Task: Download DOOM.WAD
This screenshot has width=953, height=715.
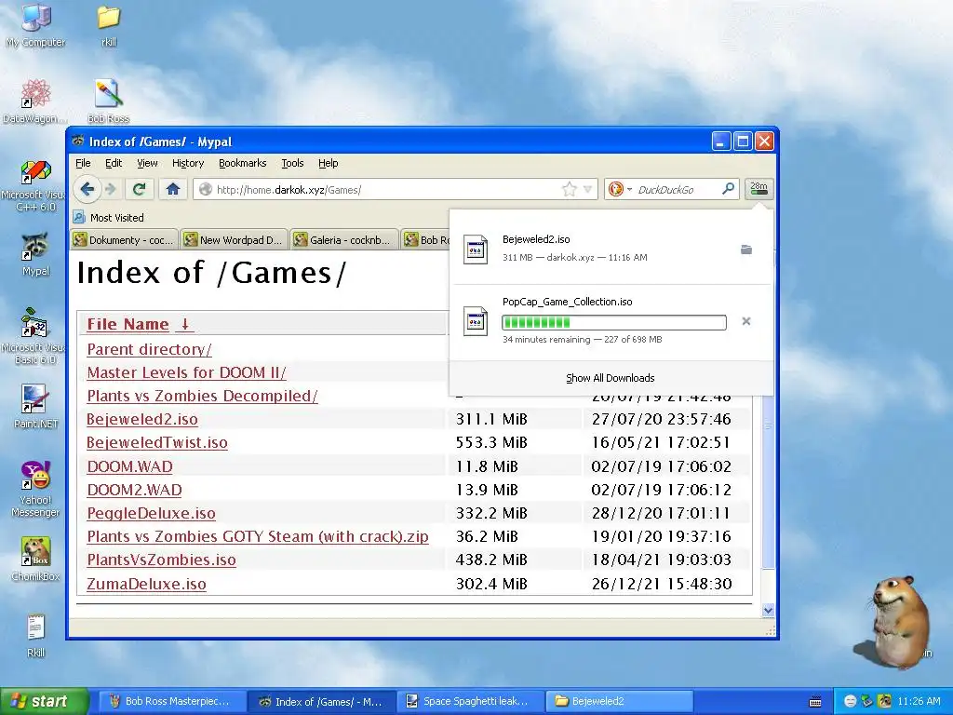Action: (x=129, y=466)
